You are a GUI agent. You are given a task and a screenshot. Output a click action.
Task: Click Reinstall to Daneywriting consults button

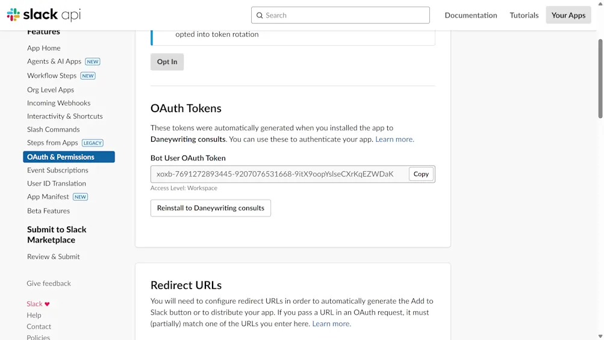(x=210, y=208)
